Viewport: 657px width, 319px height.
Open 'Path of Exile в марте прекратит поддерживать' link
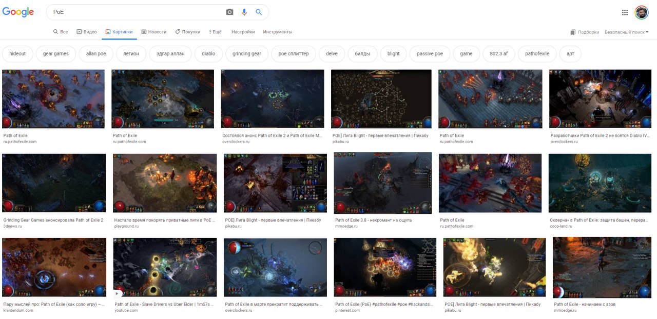[273, 304]
